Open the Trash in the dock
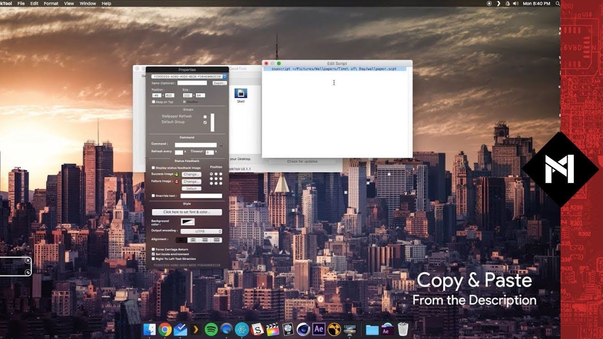The height and width of the screenshot is (339, 603). 403,329
